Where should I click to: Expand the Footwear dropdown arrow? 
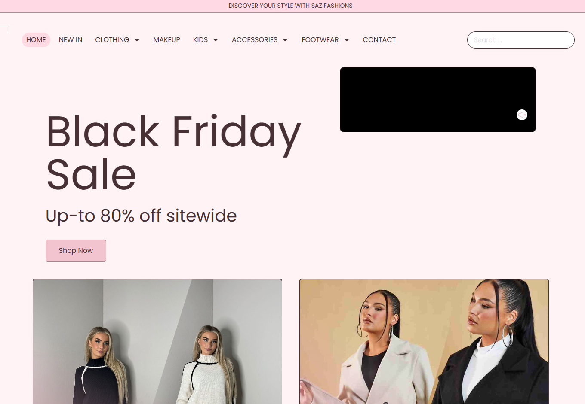(x=347, y=40)
